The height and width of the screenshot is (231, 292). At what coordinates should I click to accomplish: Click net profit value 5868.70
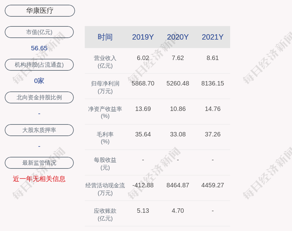143,83
